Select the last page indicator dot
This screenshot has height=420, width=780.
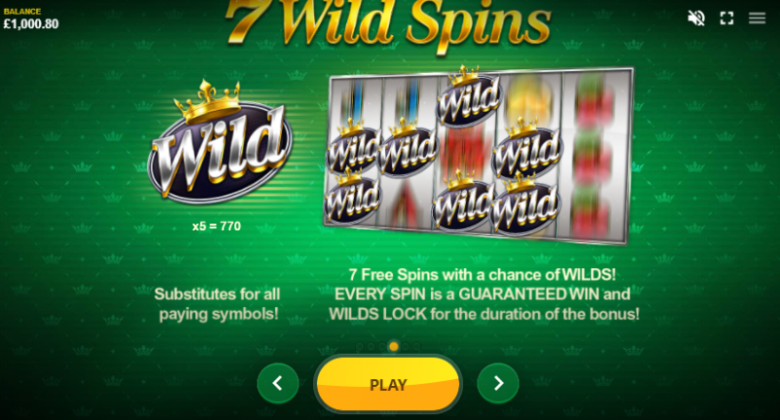[417, 347]
